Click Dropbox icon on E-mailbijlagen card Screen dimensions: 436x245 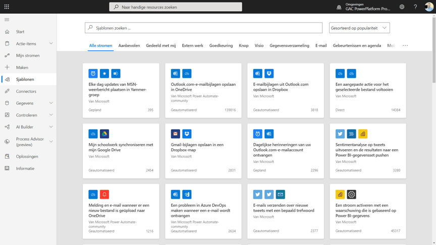tap(269, 74)
